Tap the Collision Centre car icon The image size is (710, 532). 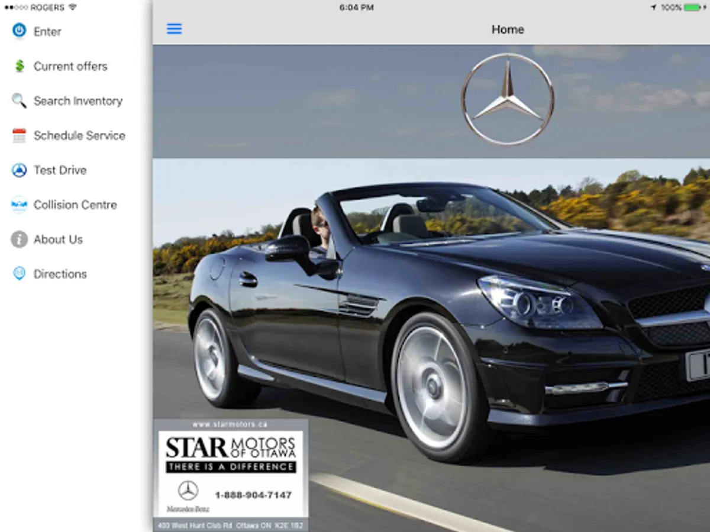click(20, 205)
